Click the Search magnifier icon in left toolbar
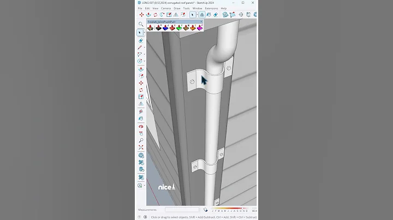Screen dimensions: 393x220 pos(141,25)
